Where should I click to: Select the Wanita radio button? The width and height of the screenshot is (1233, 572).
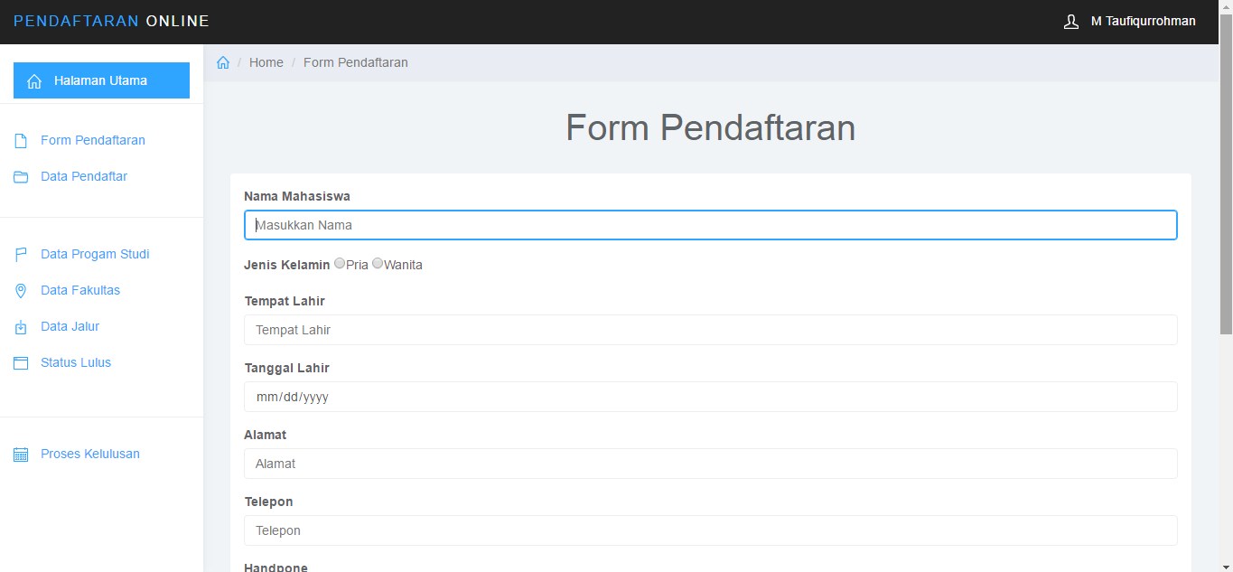click(x=378, y=264)
